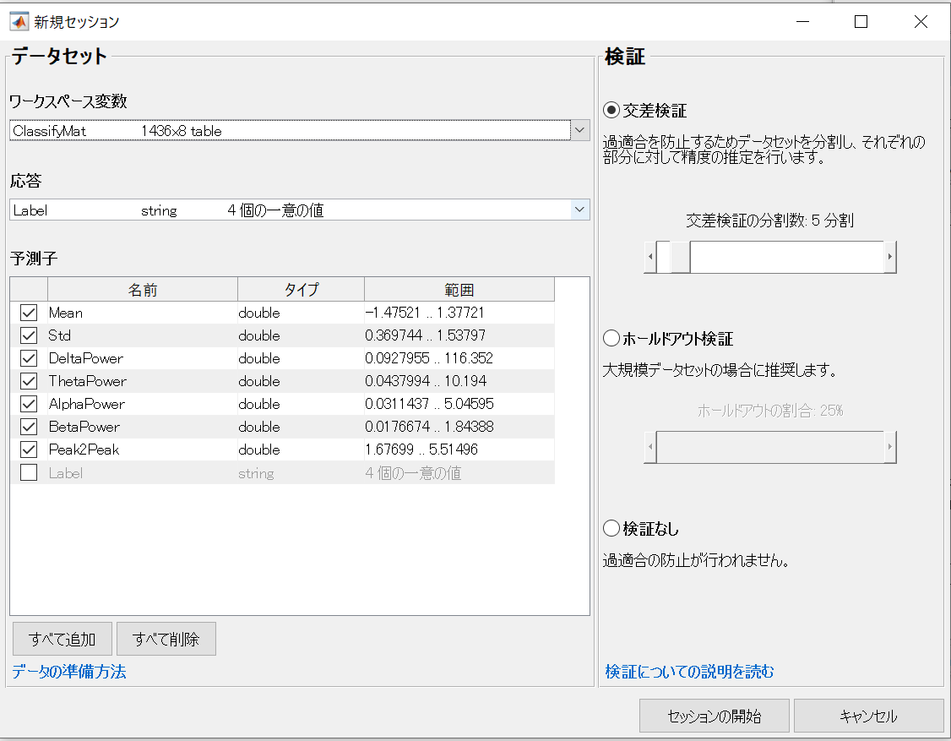Toggle the DeltaPower predictor checkbox
Image resolution: width=951 pixels, height=741 pixels.
29,358
